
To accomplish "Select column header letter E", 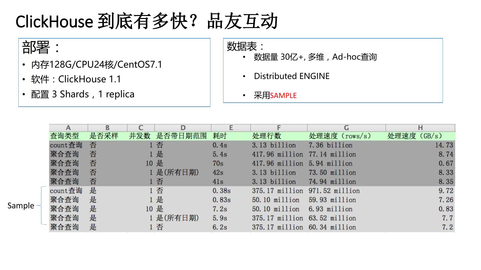I will (x=231, y=128).
